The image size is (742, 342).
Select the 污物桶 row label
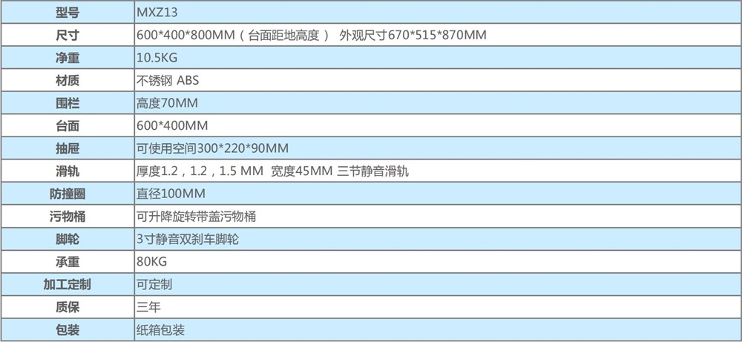[66, 217]
